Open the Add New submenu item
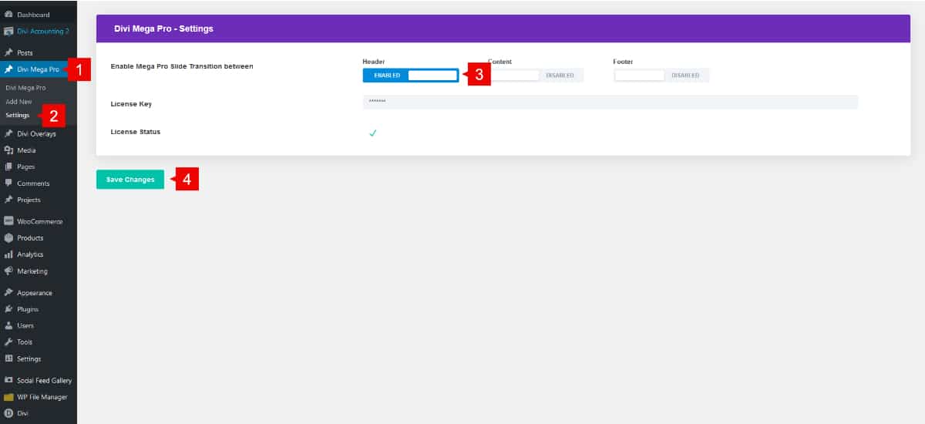925x424 pixels. pyautogui.click(x=18, y=102)
